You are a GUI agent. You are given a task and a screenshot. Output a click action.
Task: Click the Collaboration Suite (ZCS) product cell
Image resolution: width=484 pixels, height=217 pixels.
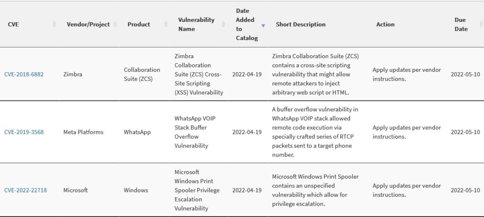click(x=142, y=74)
